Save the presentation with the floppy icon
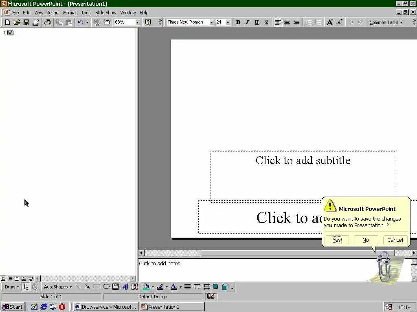417x312 pixels. pyautogui.click(x=26, y=22)
